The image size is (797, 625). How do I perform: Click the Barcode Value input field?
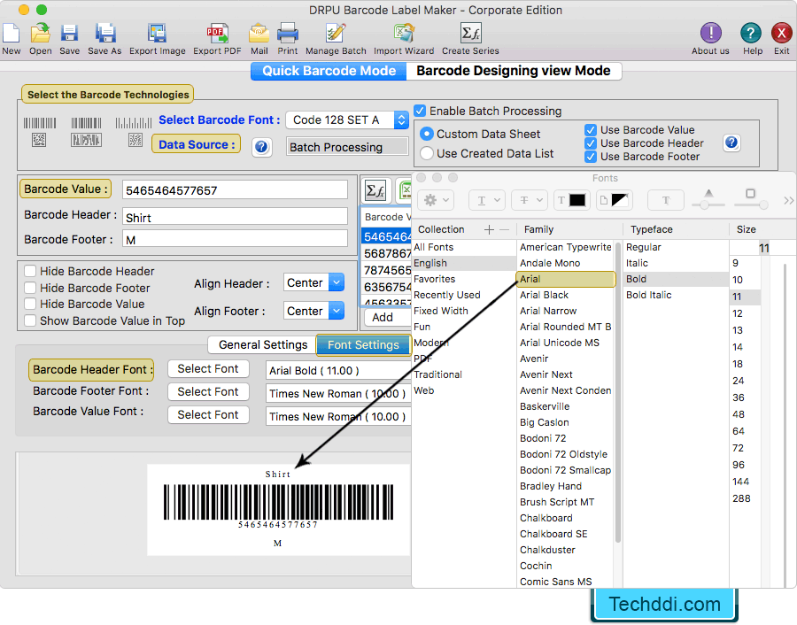(x=235, y=190)
